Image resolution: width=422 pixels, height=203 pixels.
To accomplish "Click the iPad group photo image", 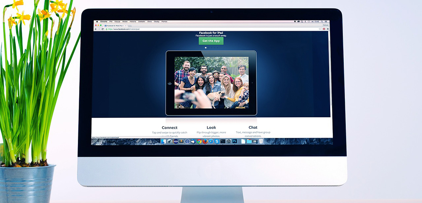I will [211, 83].
